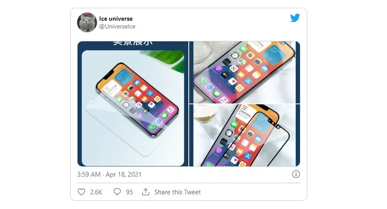Click the reply speech bubble icon
387x209 pixels.
click(x=117, y=192)
